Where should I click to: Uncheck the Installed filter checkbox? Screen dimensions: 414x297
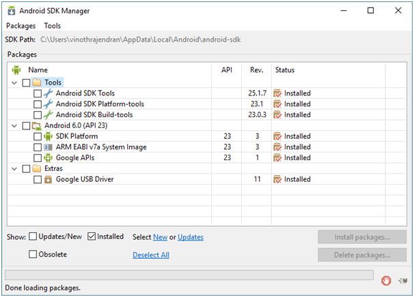click(92, 237)
